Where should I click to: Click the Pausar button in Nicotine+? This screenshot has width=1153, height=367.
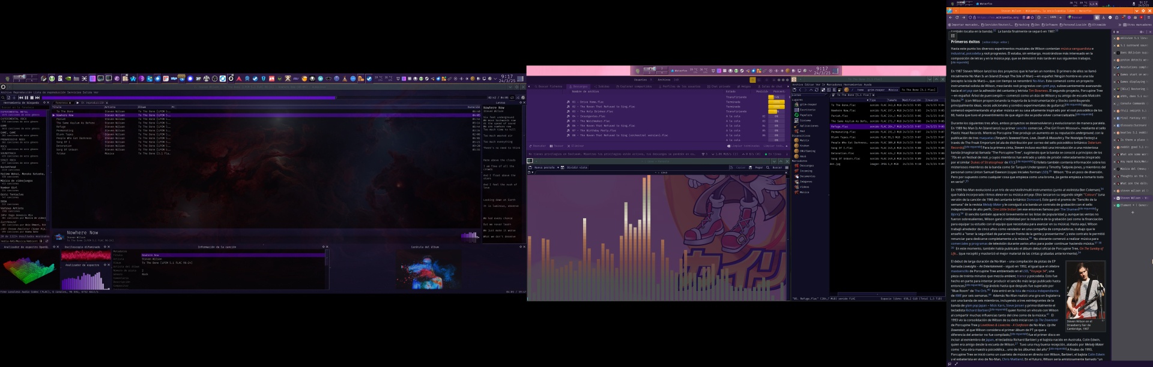[558, 146]
